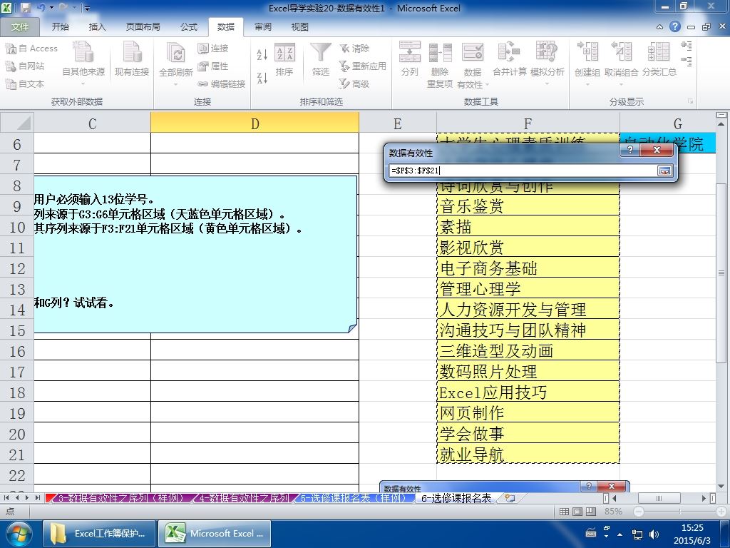The image size is (730, 548).
Task: Switch to page break preview in status bar
Action: [591, 511]
